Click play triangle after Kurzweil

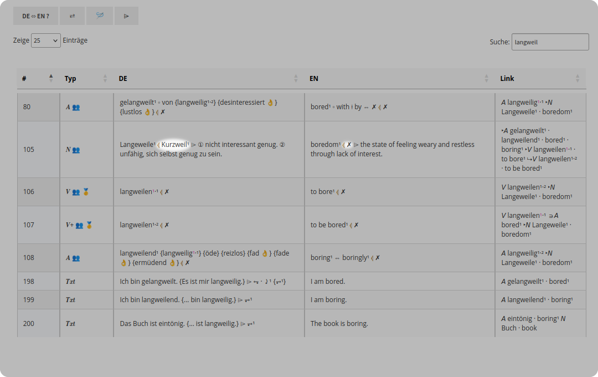point(194,145)
